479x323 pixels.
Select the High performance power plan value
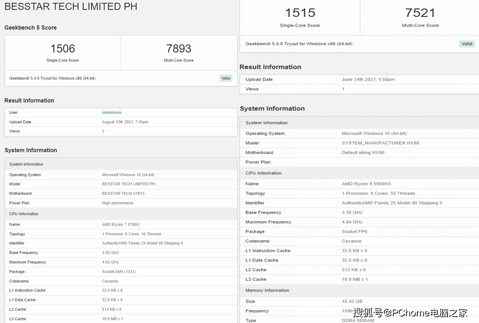pyautogui.click(x=118, y=203)
